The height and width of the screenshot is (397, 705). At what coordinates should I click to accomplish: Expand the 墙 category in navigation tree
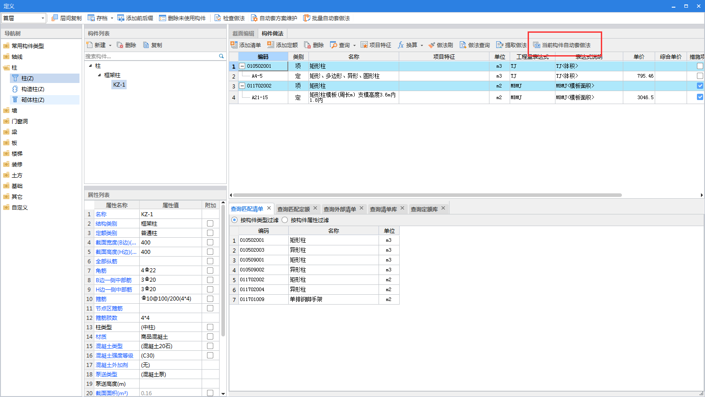click(x=6, y=110)
